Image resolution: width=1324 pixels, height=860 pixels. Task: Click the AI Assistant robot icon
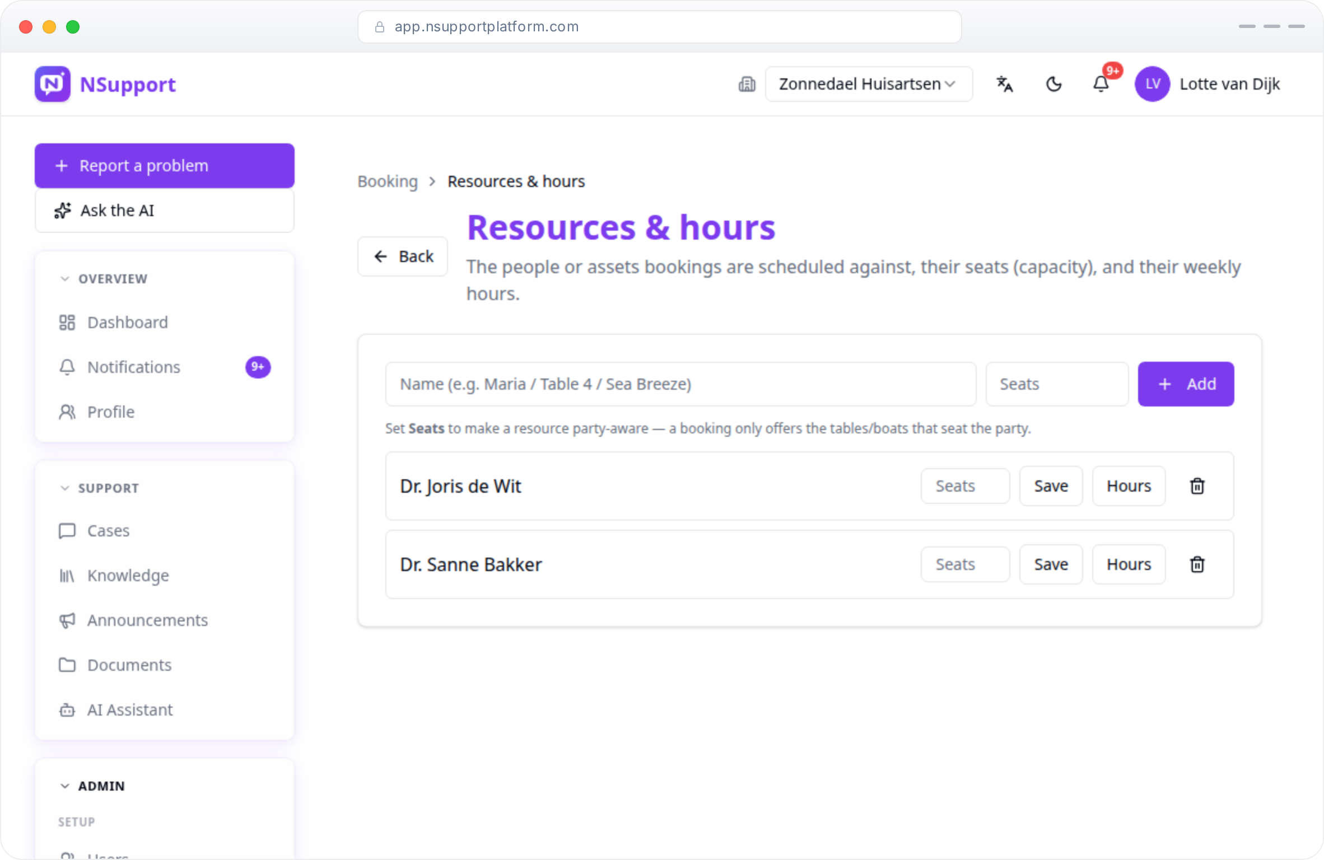[67, 710]
